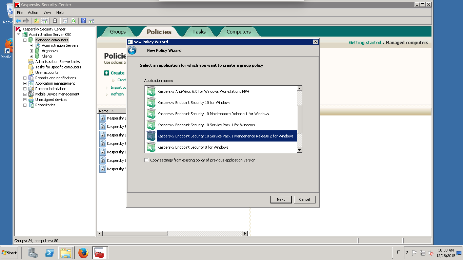Viewport: 463px width, 260px height.
Task: Click the muted volume icon in system tray
Action: click(431, 253)
